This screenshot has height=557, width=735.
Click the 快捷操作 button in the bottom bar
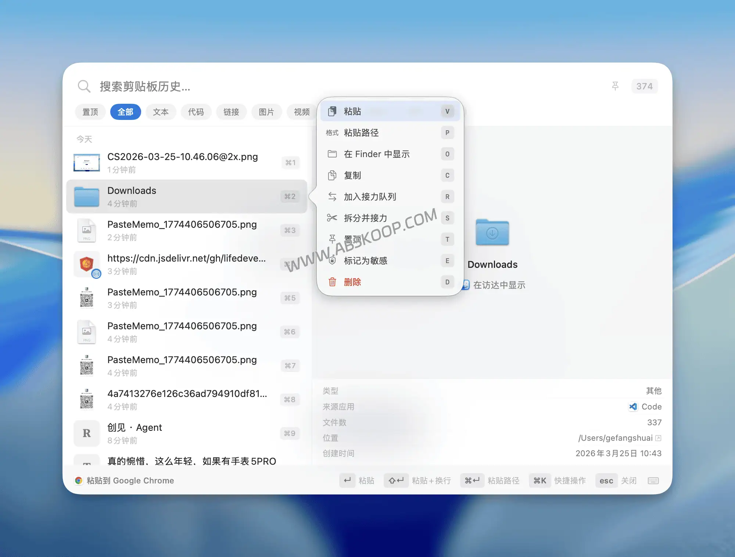click(x=570, y=480)
